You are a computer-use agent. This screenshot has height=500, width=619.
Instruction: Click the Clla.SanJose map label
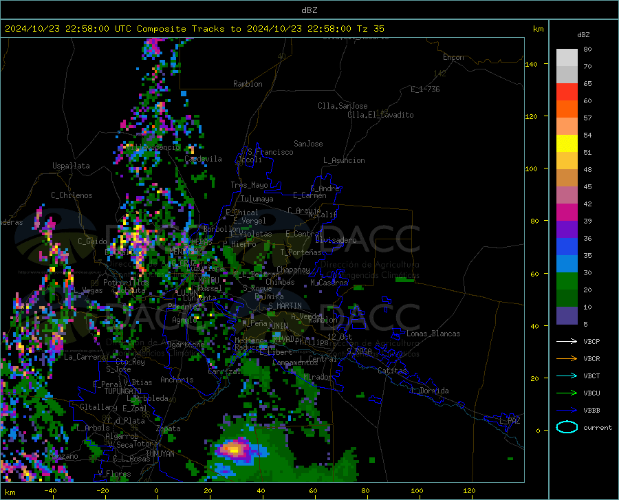pyautogui.click(x=343, y=106)
